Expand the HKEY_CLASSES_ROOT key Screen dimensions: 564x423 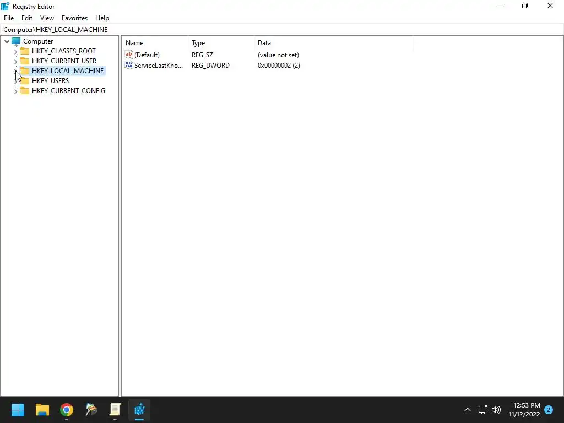[x=15, y=51]
